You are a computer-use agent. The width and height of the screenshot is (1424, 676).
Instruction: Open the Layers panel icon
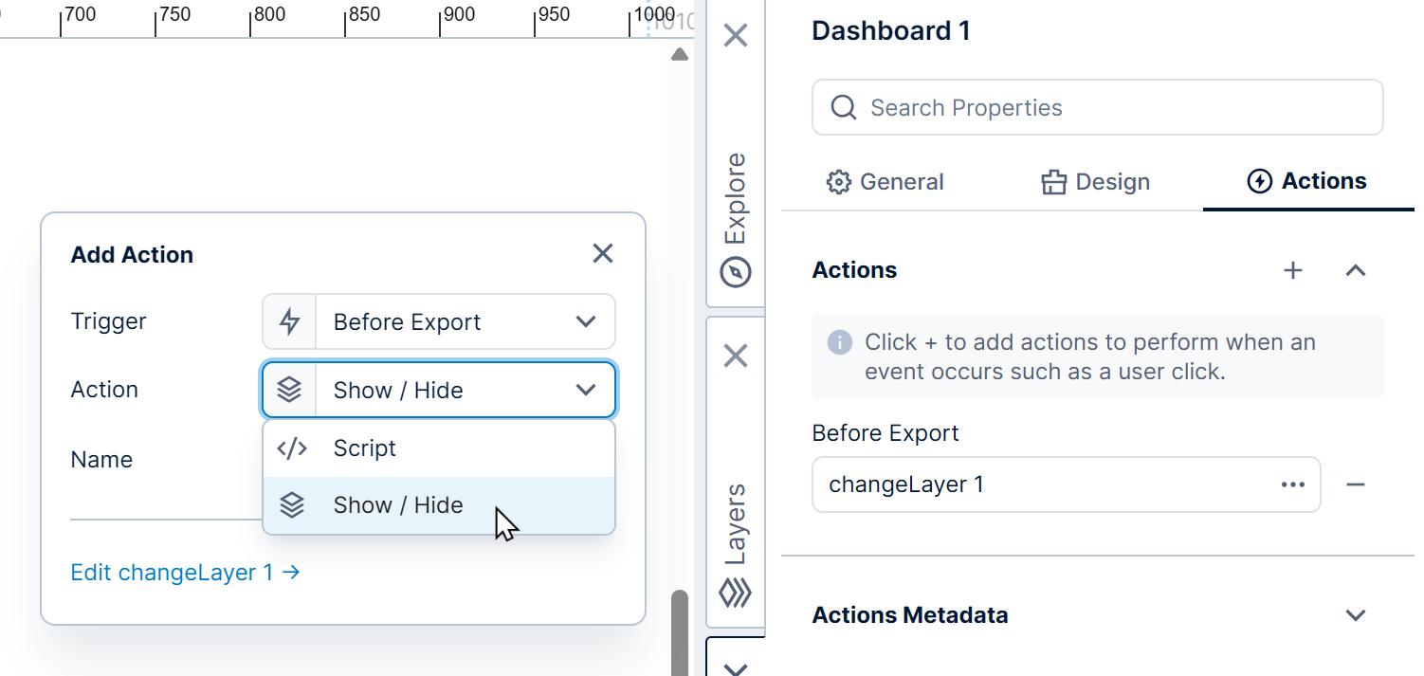click(x=735, y=593)
